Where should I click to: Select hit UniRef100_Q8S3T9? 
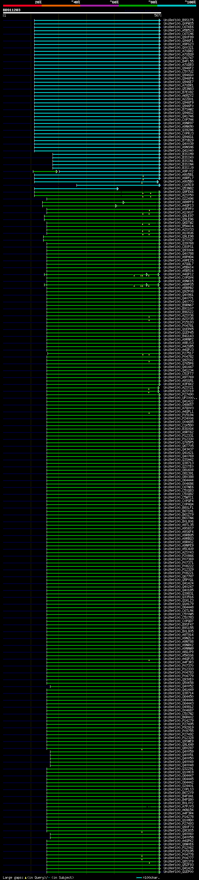click(x=178, y=861)
